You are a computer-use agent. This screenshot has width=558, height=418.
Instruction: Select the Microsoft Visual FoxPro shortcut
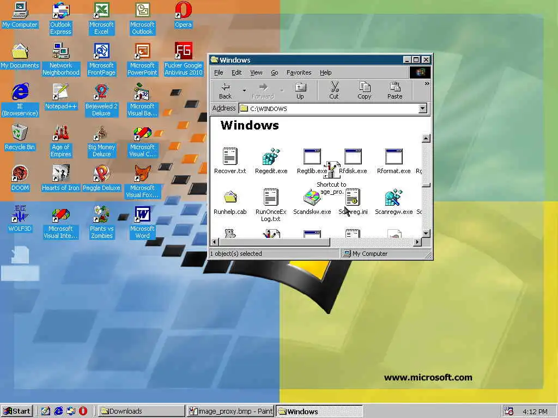(x=142, y=182)
